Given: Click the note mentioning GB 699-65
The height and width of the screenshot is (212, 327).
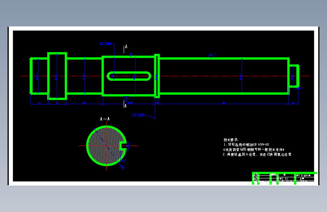Looking at the screenshot, I should click(x=246, y=144).
